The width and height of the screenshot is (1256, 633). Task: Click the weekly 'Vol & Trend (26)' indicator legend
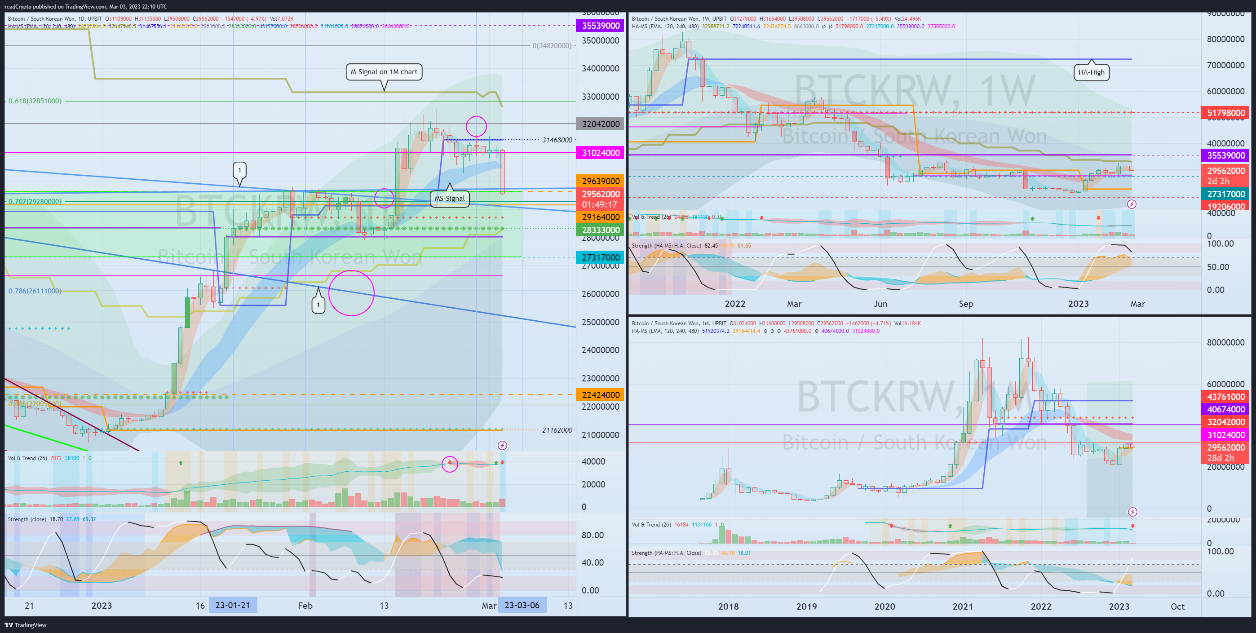[651, 217]
